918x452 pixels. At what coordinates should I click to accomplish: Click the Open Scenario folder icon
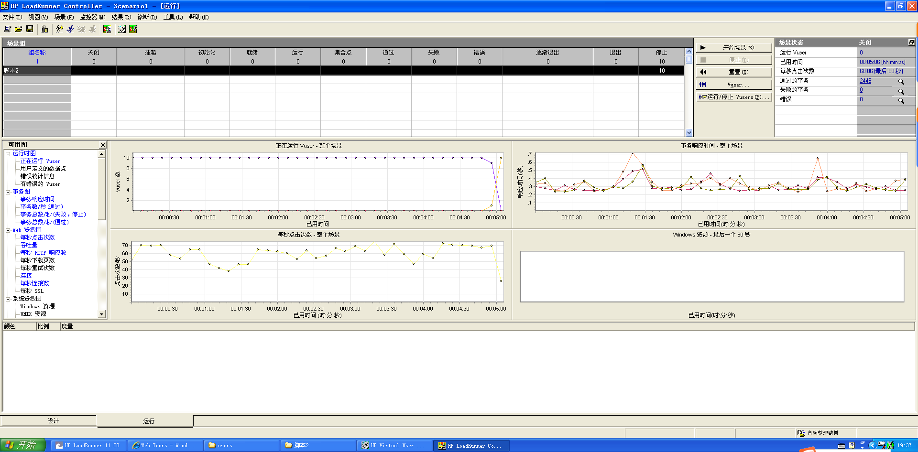(x=18, y=29)
